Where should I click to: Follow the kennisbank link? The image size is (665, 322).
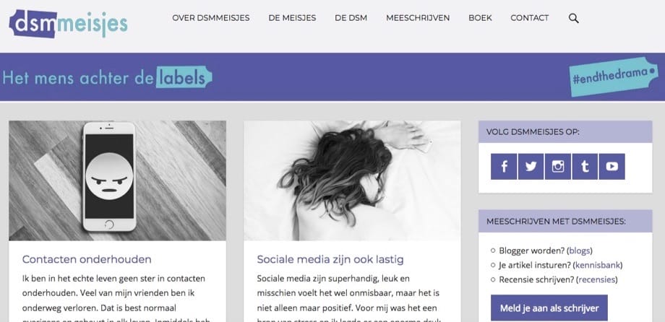(x=598, y=266)
